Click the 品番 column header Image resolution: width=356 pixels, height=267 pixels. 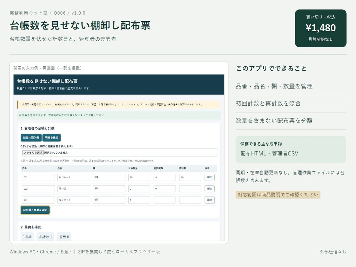pos(24,169)
